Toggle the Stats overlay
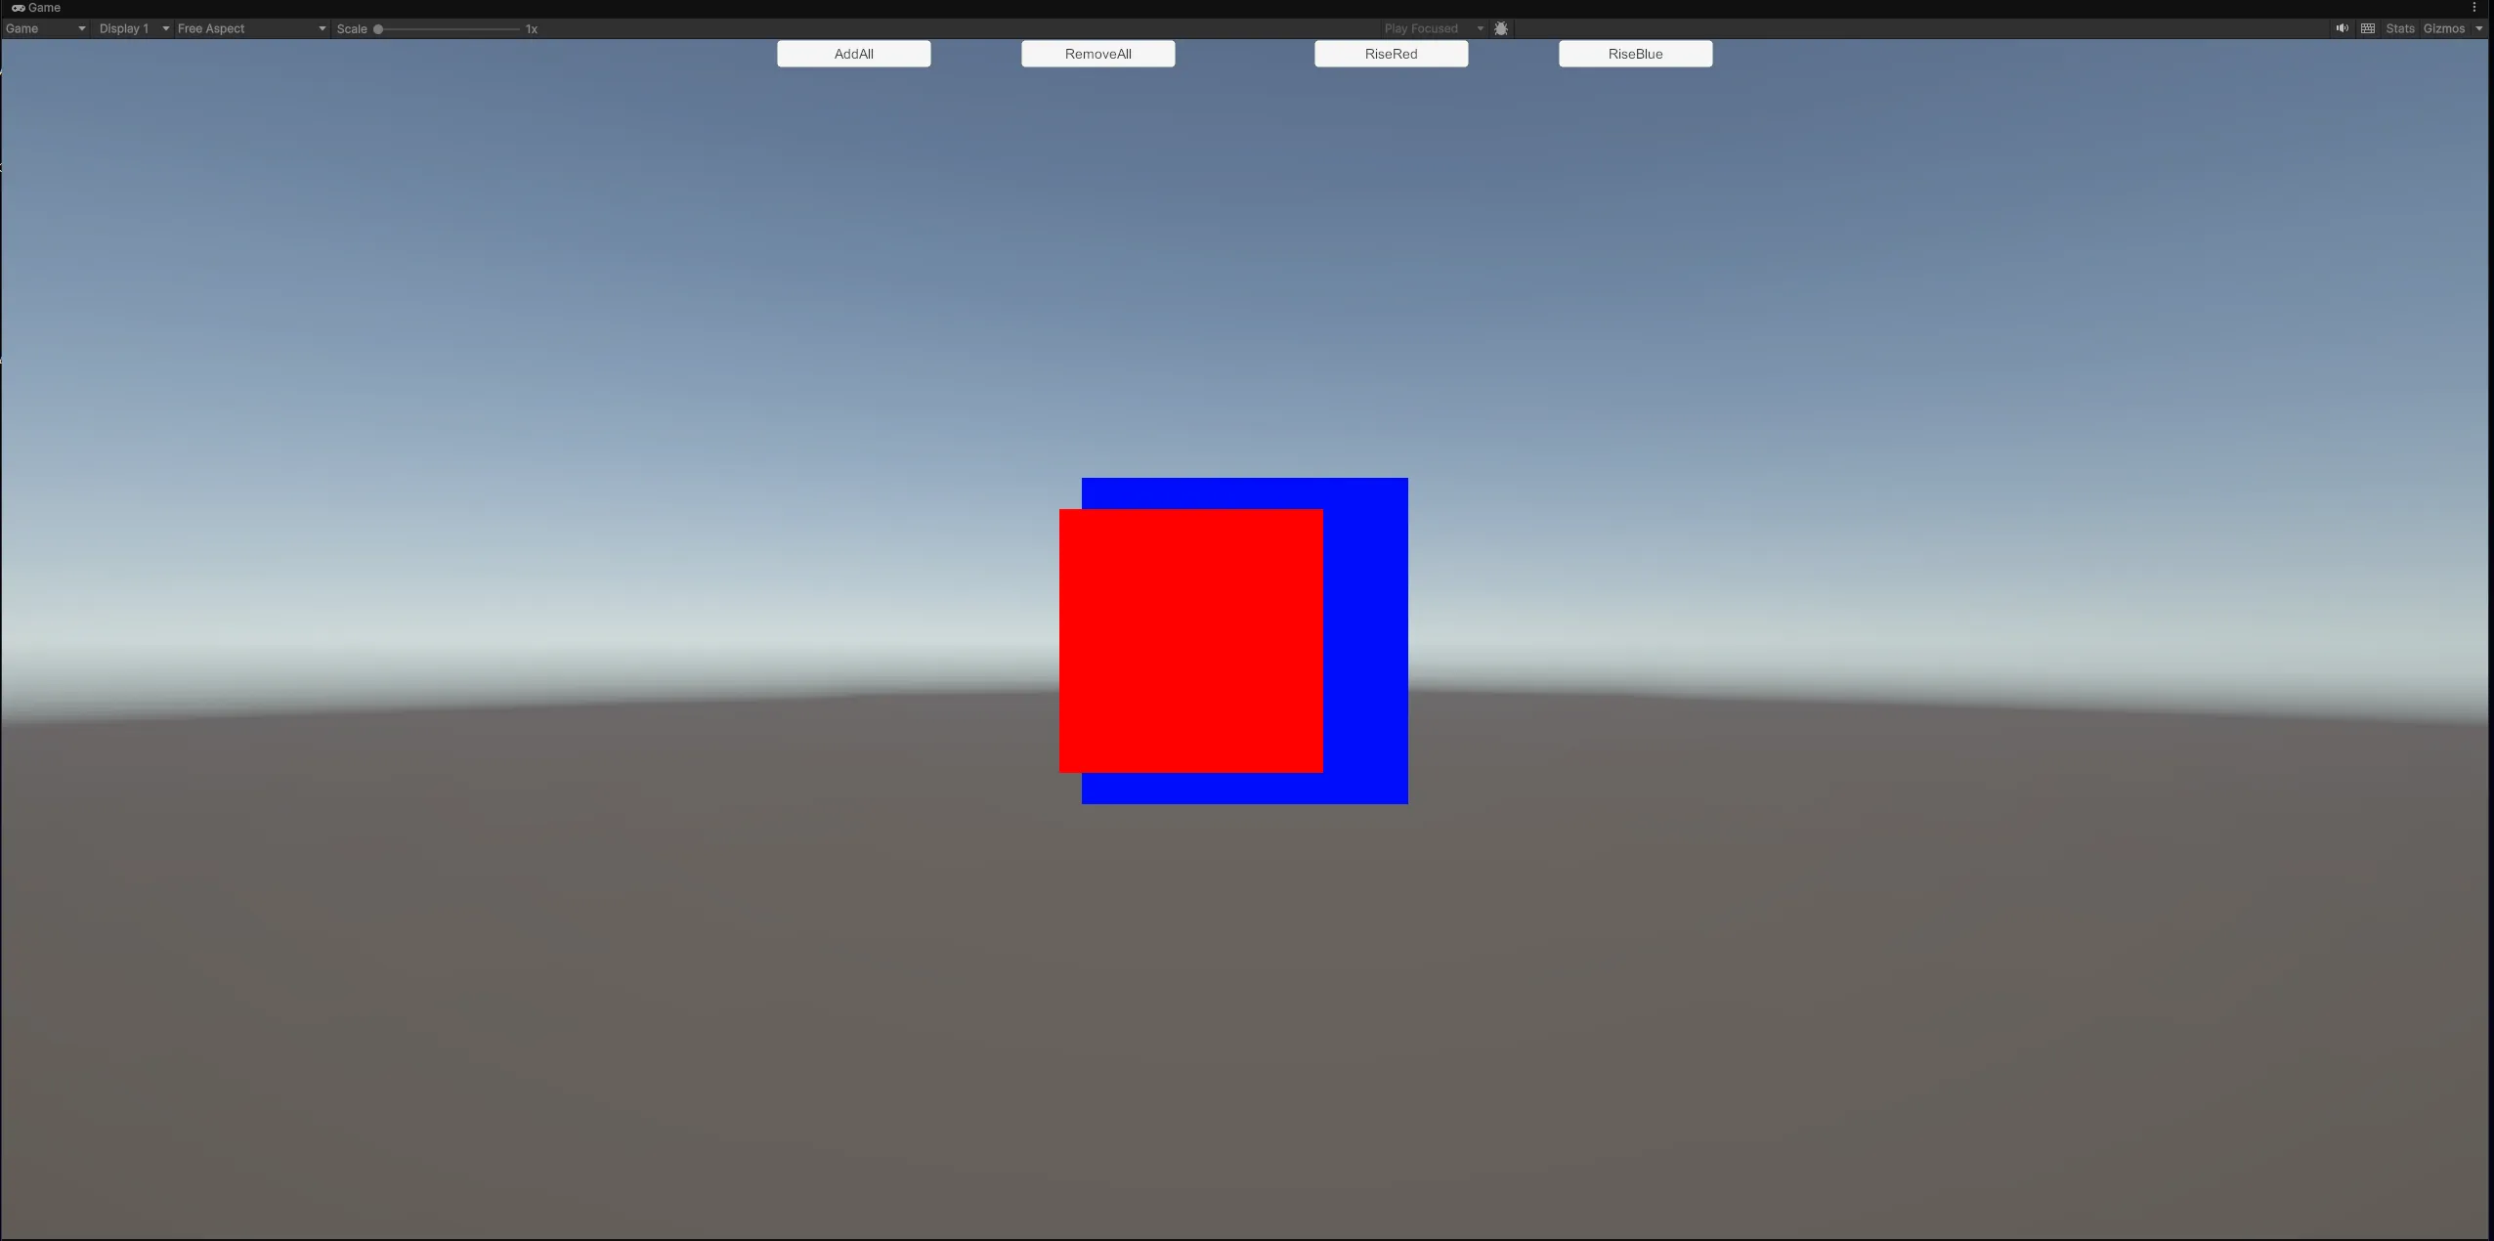Screen dimensions: 2494x1241 tap(2399, 28)
